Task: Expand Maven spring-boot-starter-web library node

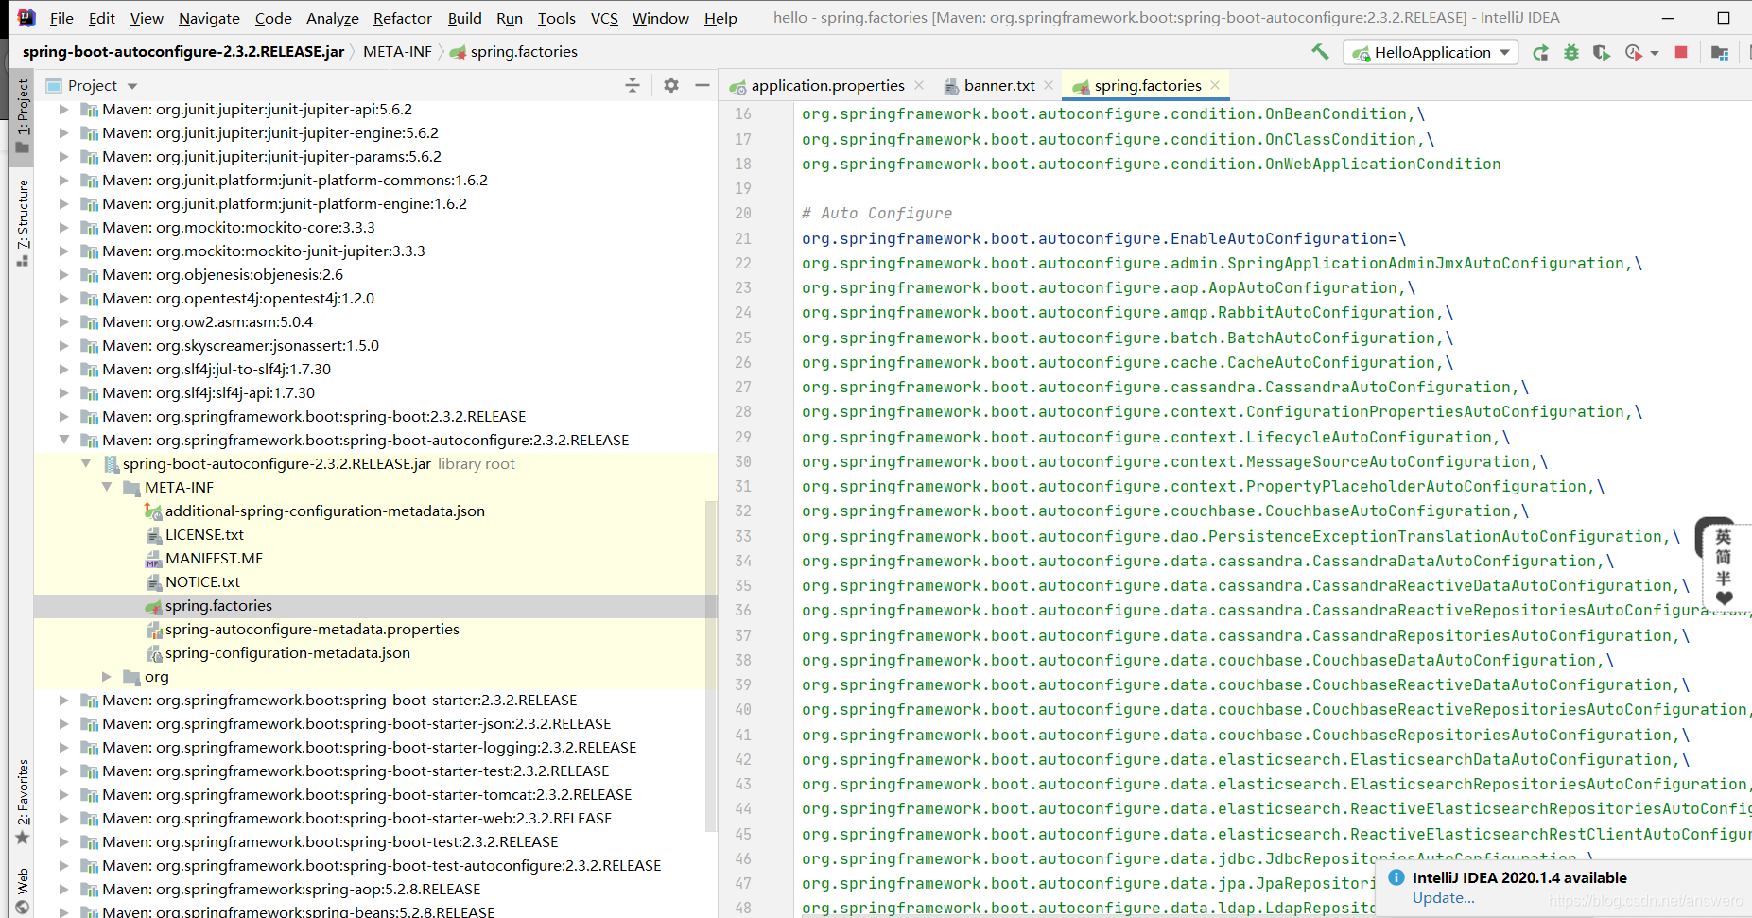Action: 63,818
